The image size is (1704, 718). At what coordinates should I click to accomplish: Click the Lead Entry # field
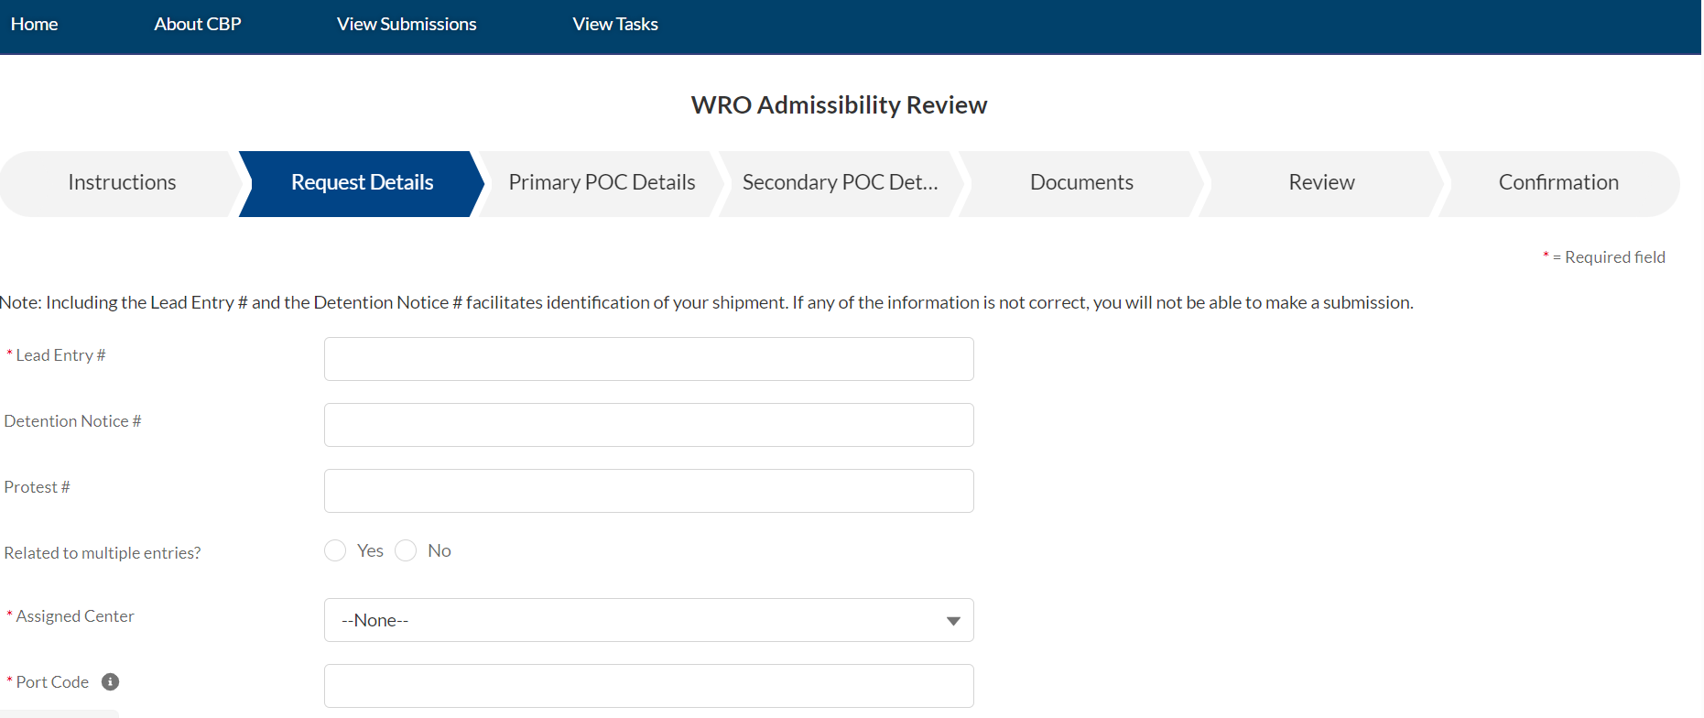[x=648, y=359]
